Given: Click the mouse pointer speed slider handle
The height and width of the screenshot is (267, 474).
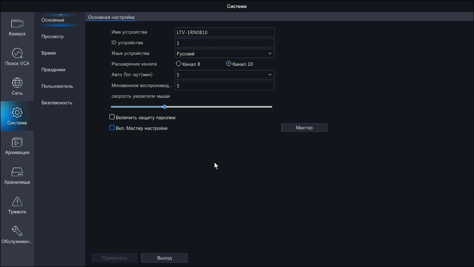Looking at the screenshot, I should [165, 107].
